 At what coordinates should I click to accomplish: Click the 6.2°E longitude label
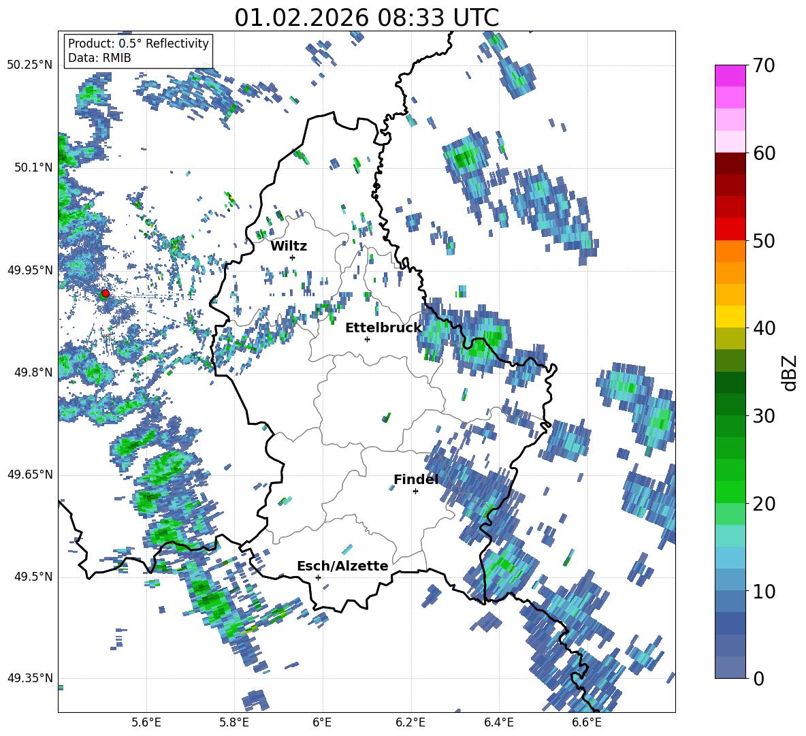(410, 722)
